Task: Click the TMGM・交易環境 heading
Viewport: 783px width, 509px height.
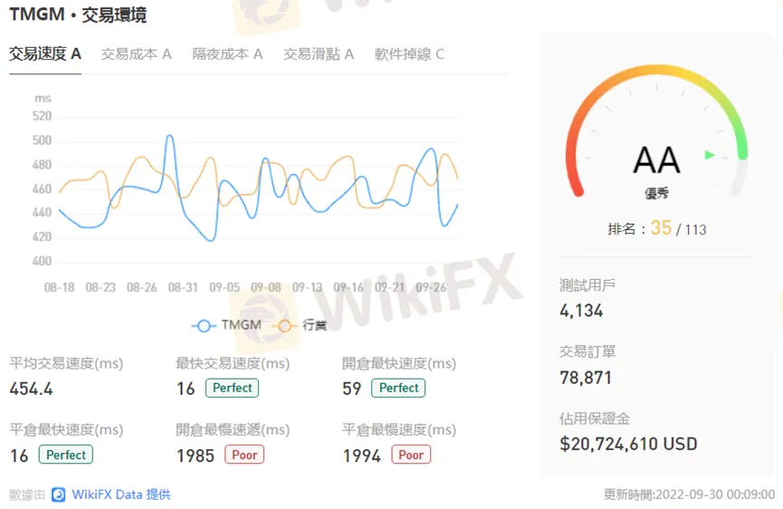Action: [78, 14]
